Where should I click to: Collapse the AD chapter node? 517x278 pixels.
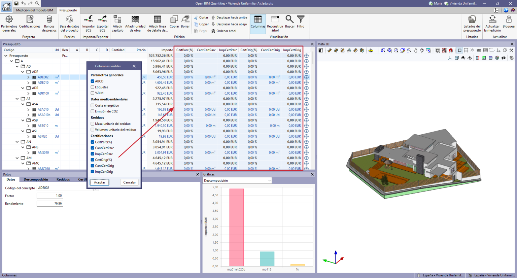[x=18, y=66]
